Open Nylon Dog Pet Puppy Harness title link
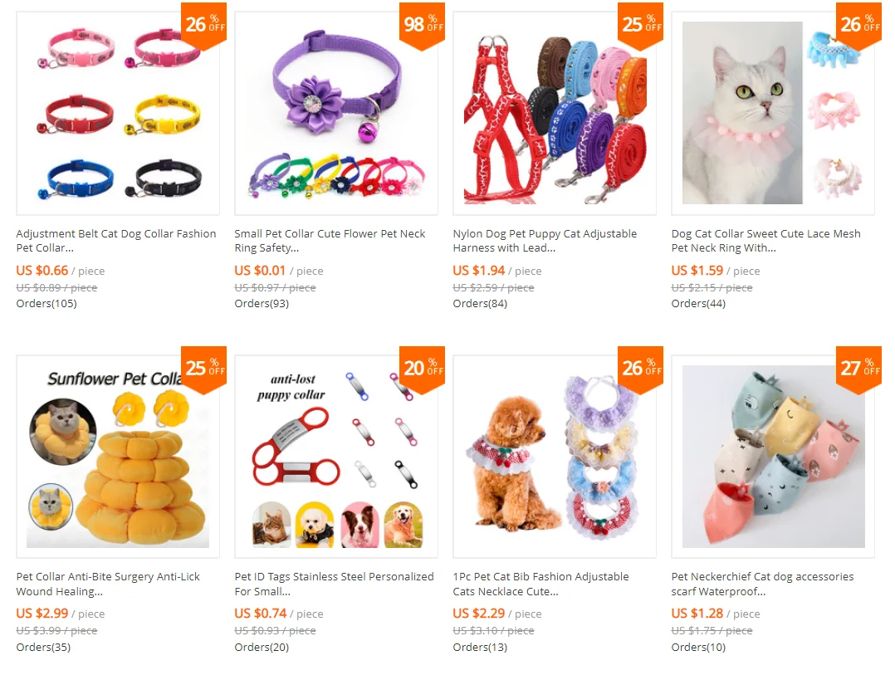 [545, 241]
